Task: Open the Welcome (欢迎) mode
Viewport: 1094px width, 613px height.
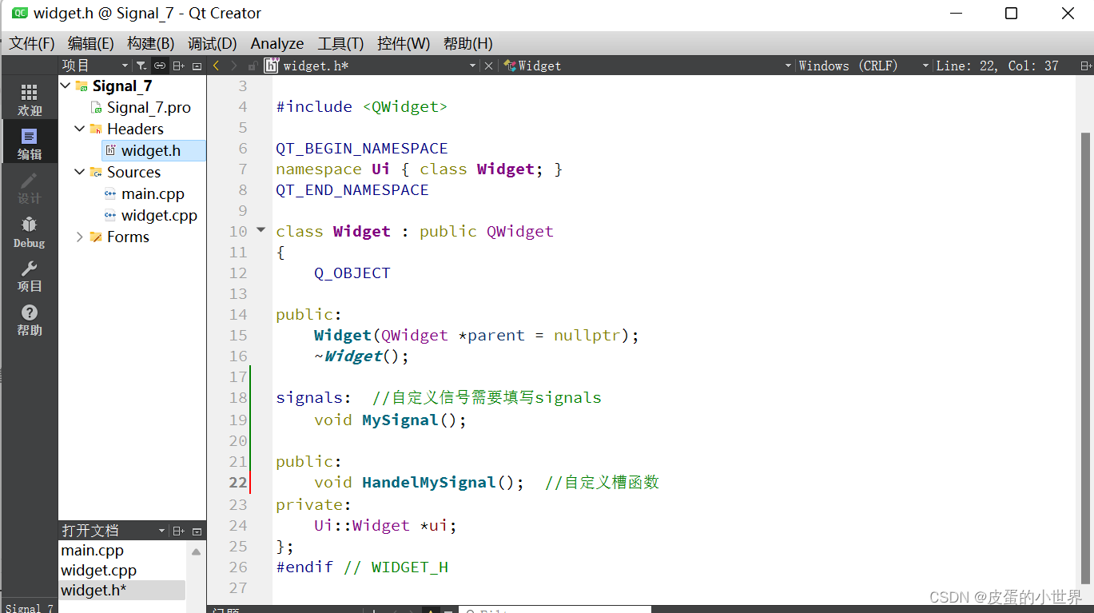Action: (30, 98)
